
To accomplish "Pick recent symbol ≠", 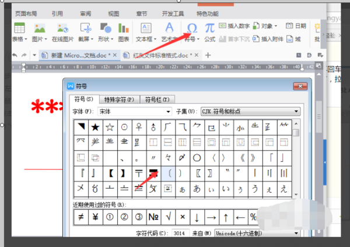I will (x=81, y=217).
